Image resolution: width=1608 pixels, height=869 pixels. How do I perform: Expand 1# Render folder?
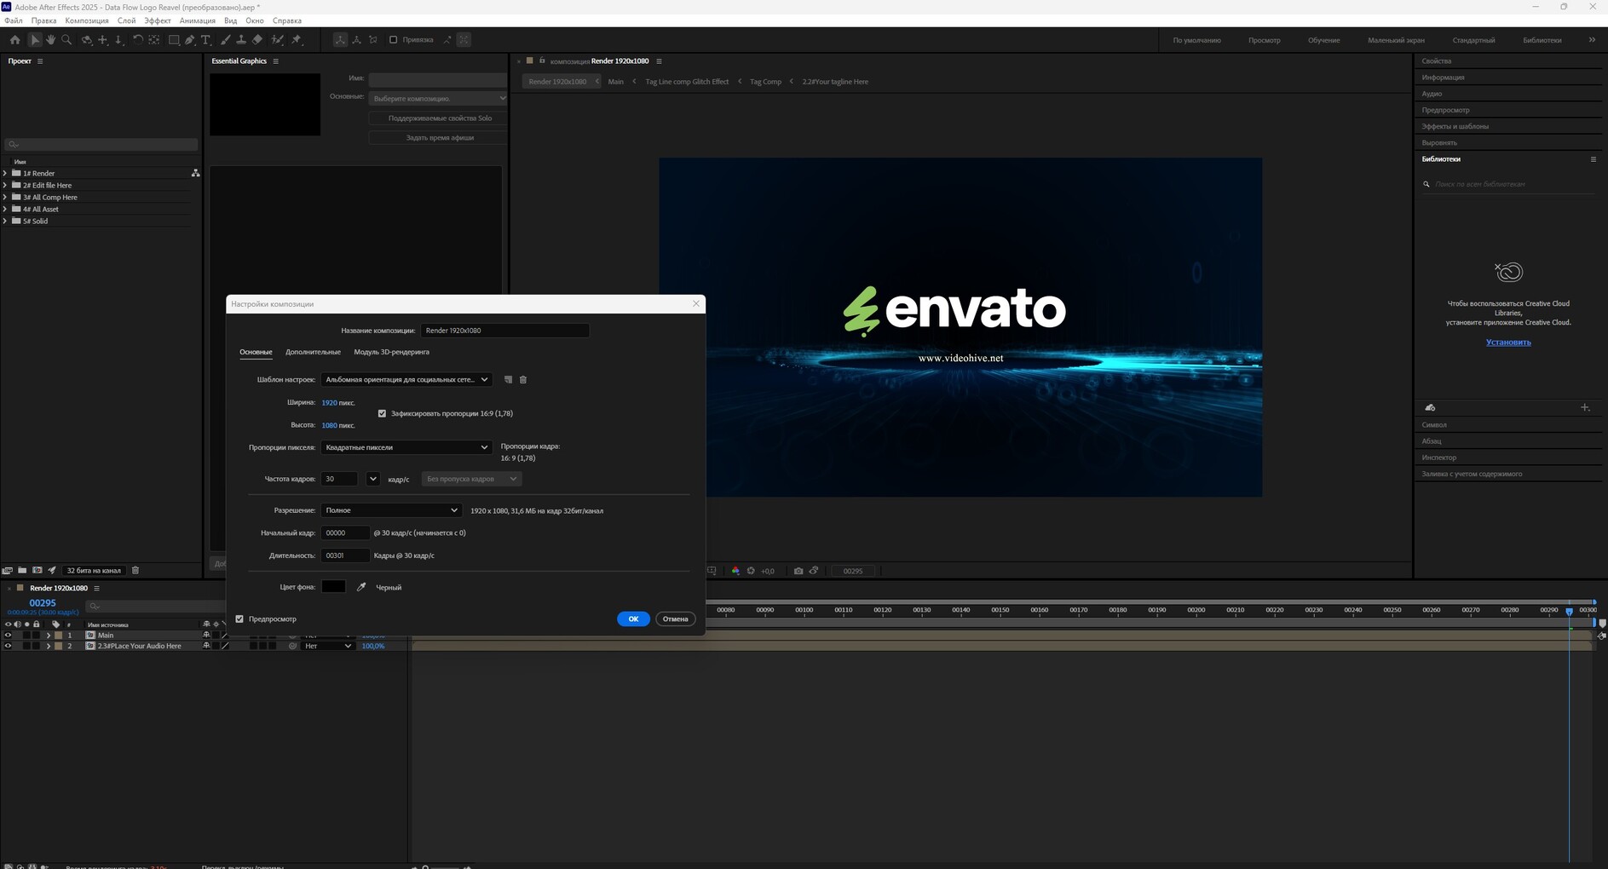pos(5,174)
